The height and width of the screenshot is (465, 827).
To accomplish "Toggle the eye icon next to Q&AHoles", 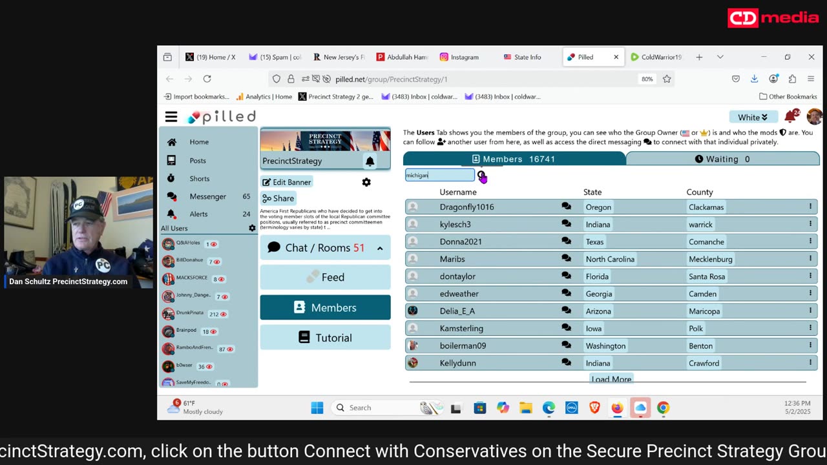I will pyautogui.click(x=213, y=244).
